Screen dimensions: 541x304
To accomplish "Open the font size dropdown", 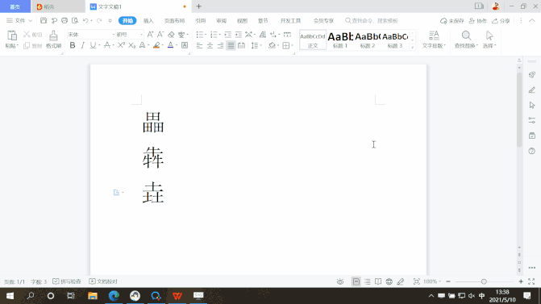I will [x=141, y=35].
